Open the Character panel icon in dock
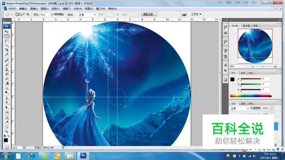The image size is (285, 160). tap(225, 65)
